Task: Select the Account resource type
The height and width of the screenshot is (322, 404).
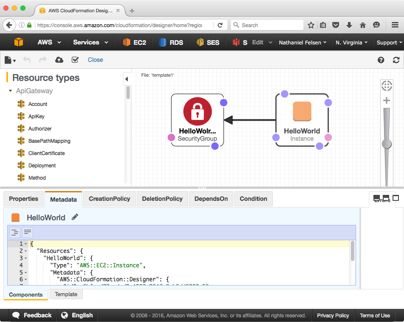Action: [38, 104]
